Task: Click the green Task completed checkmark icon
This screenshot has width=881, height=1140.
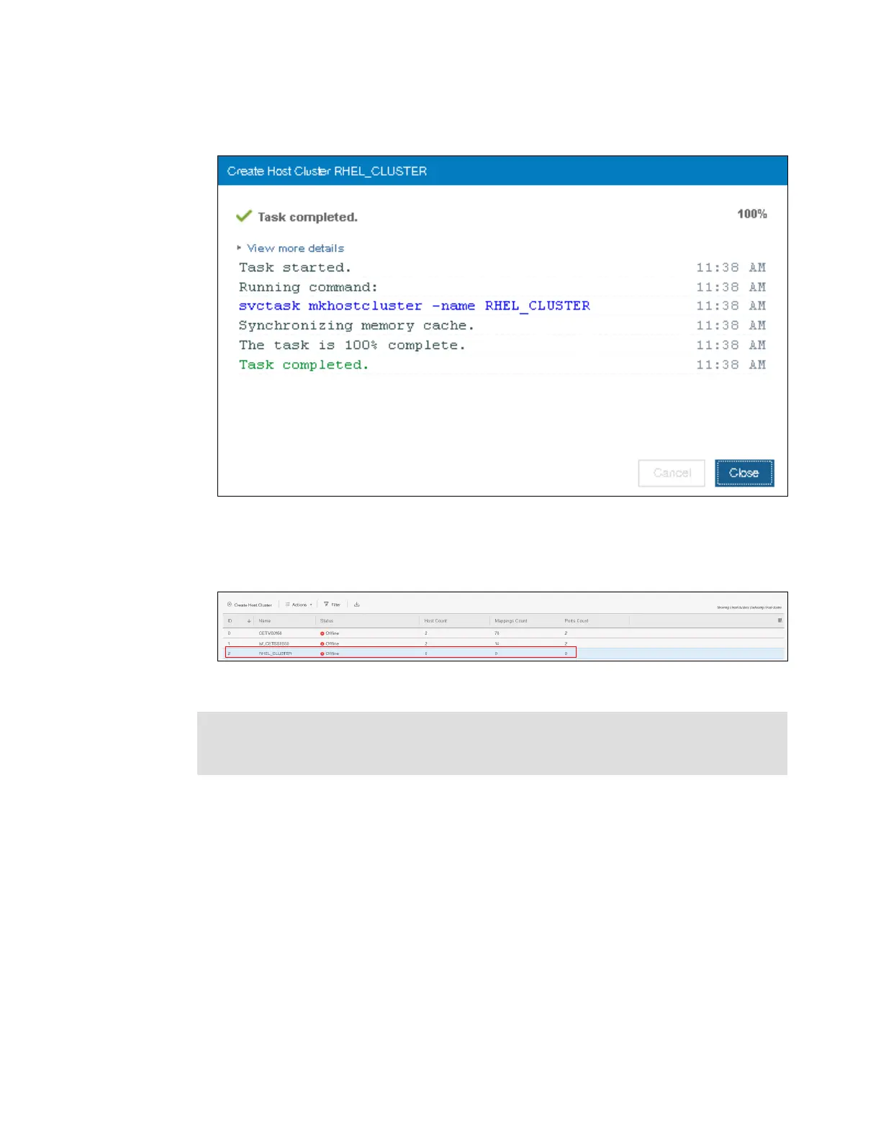Action: coord(244,216)
